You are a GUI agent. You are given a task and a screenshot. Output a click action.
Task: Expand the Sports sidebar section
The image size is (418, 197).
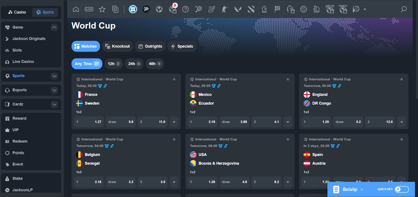[54, 76]
